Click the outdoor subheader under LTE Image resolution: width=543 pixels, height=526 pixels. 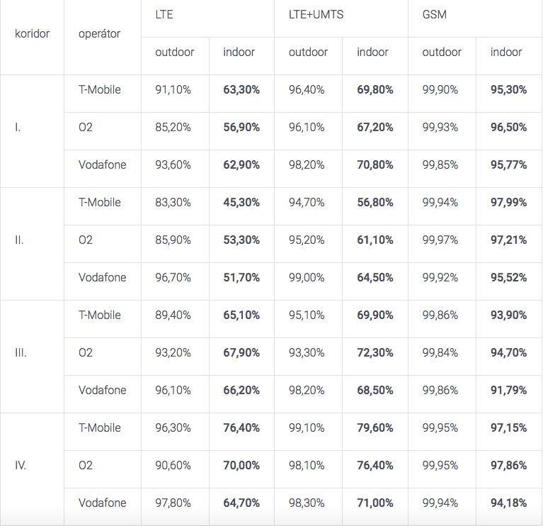click(x=174, y=52)
